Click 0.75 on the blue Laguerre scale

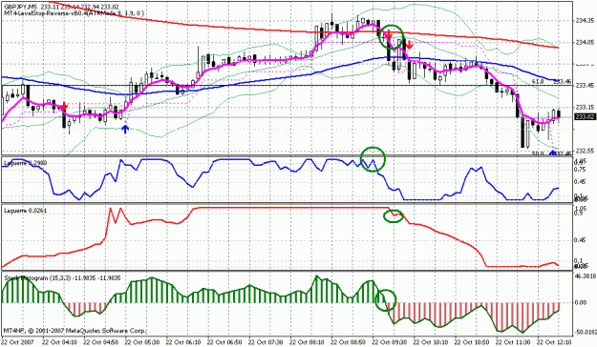pyautogui.click(x=580, y=170)
